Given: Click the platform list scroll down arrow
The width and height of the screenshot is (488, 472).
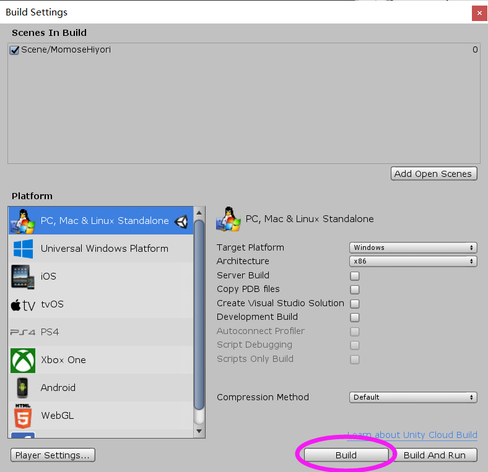Looking at the screenshot, I should tap(199, 431).
